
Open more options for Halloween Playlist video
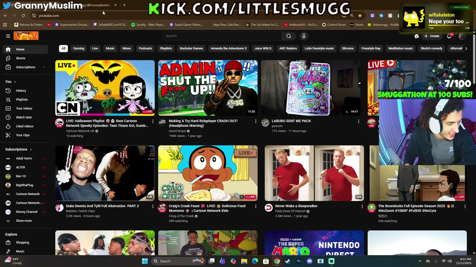152,121
